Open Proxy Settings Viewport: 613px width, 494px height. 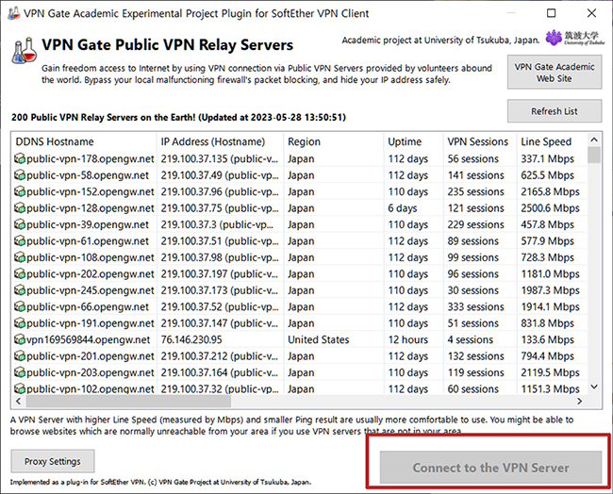coord(53,461)
